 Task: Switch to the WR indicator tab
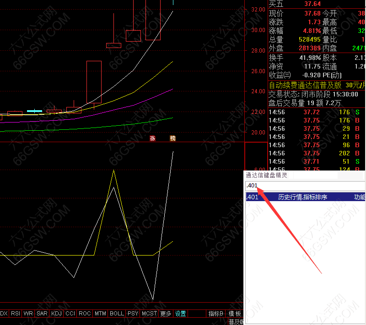pos(28,314)
